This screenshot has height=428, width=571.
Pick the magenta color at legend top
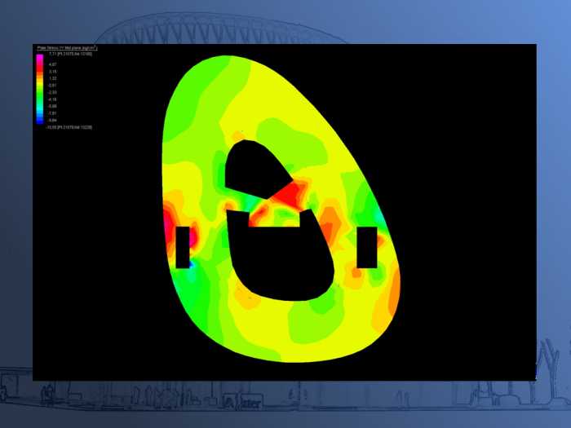click(40, 59)
